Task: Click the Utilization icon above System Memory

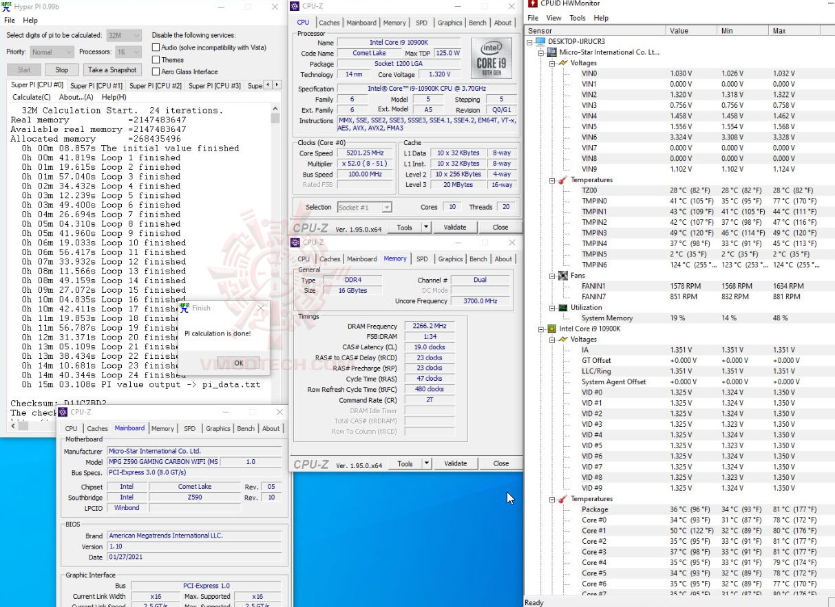Action: pos(562,307)
